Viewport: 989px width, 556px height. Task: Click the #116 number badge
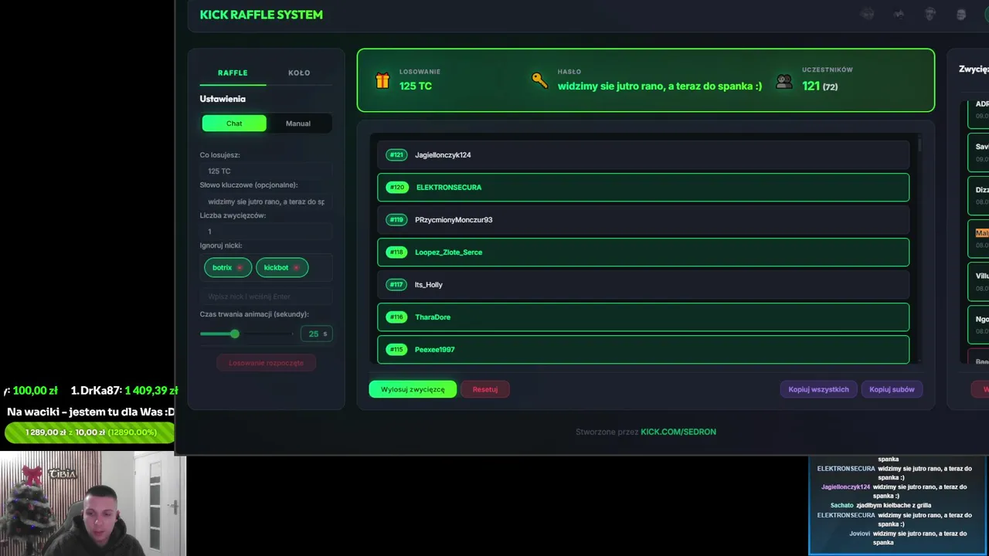coord(396,317)
